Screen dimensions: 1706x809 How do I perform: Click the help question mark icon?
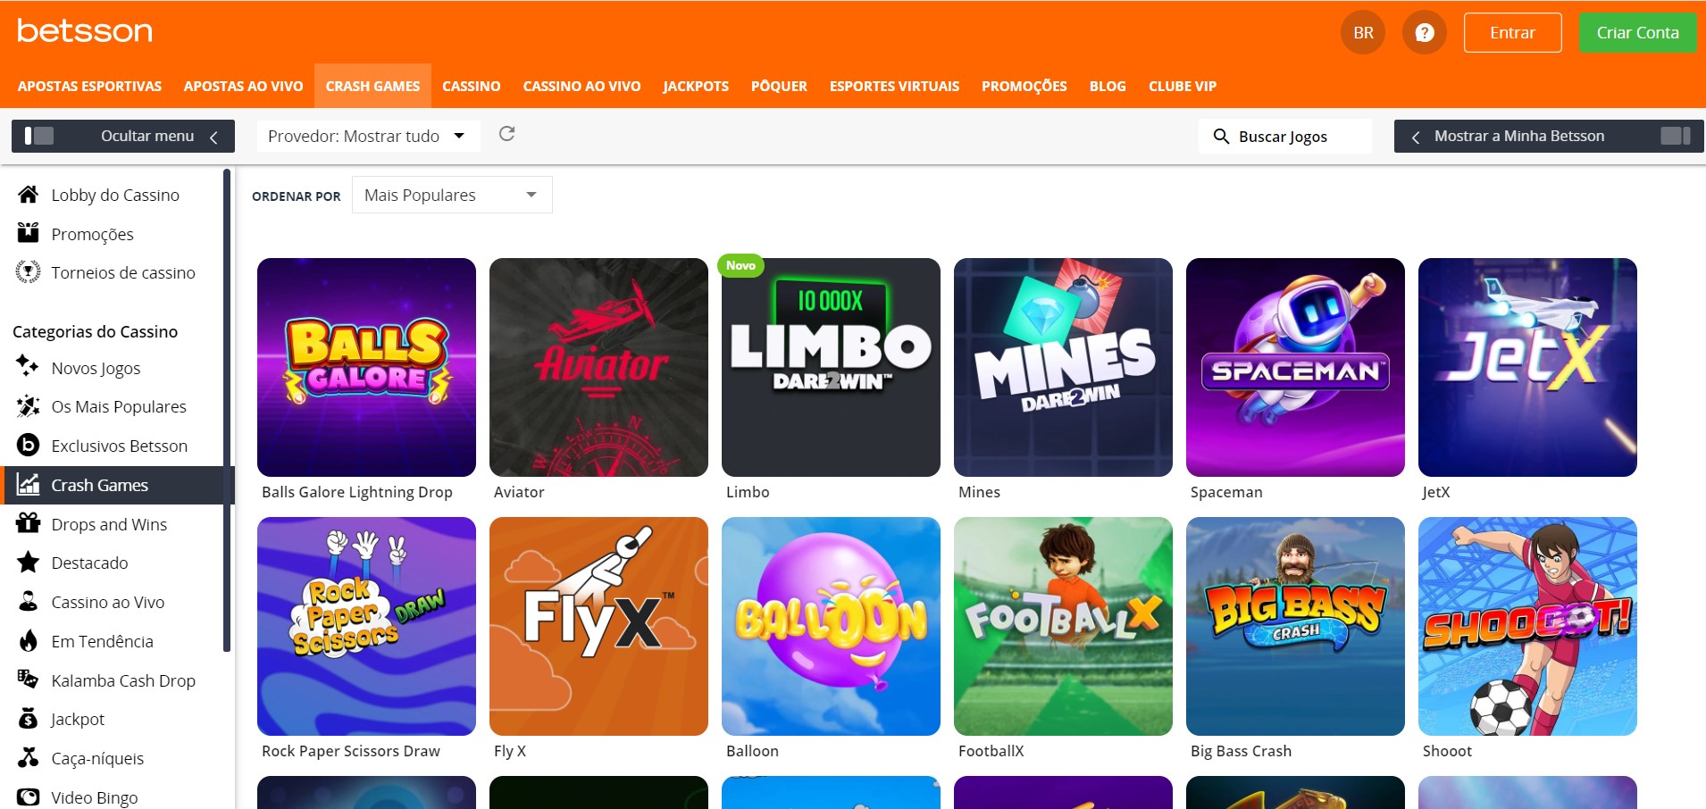click(x=1424, y=31)
